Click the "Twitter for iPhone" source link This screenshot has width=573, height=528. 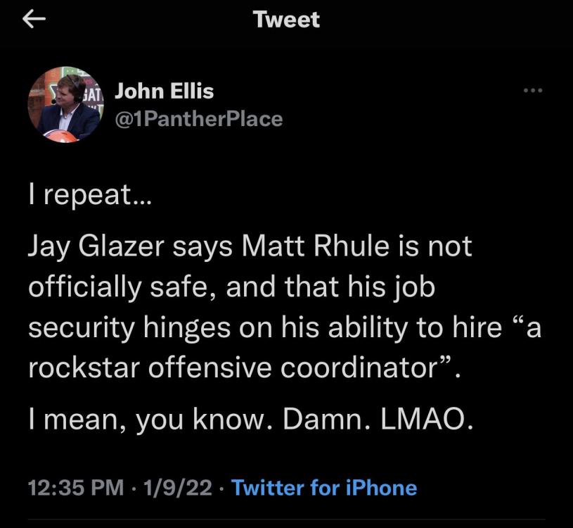(x=323, y=487)
